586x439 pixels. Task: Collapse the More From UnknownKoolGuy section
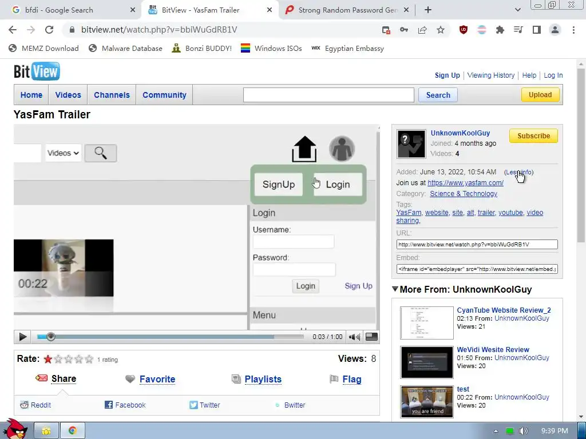[395, 289]
